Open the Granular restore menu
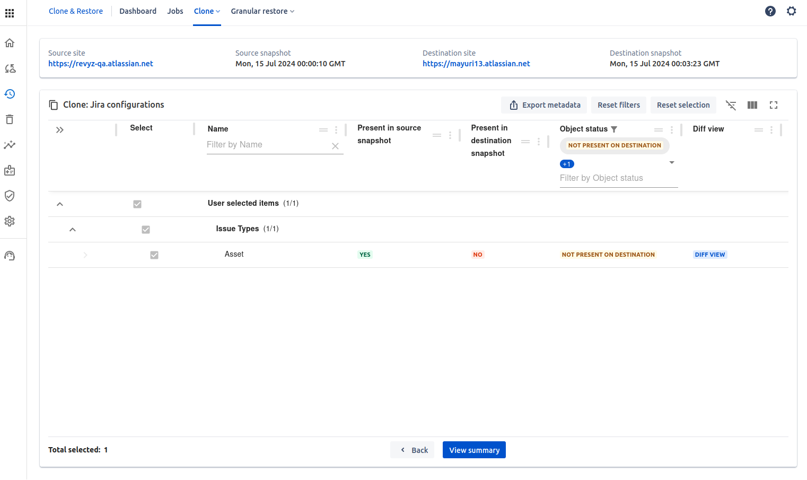 [x=262, y=11]
